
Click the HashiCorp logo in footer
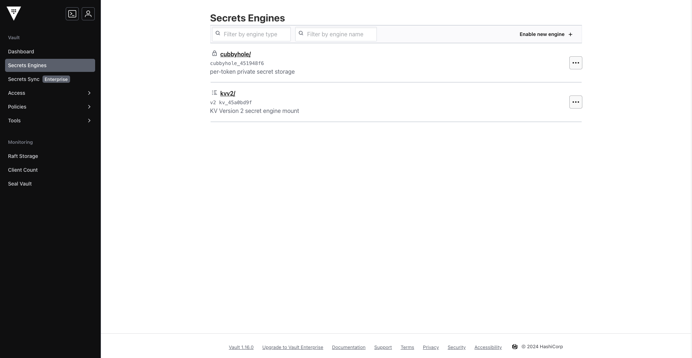pos(515,347)
